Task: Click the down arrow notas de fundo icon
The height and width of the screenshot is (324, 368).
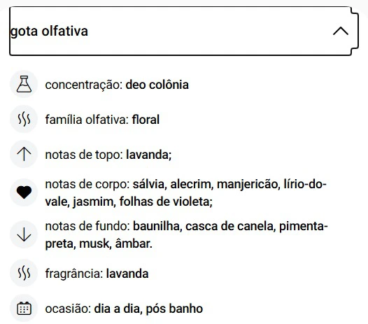Action: 24,234
